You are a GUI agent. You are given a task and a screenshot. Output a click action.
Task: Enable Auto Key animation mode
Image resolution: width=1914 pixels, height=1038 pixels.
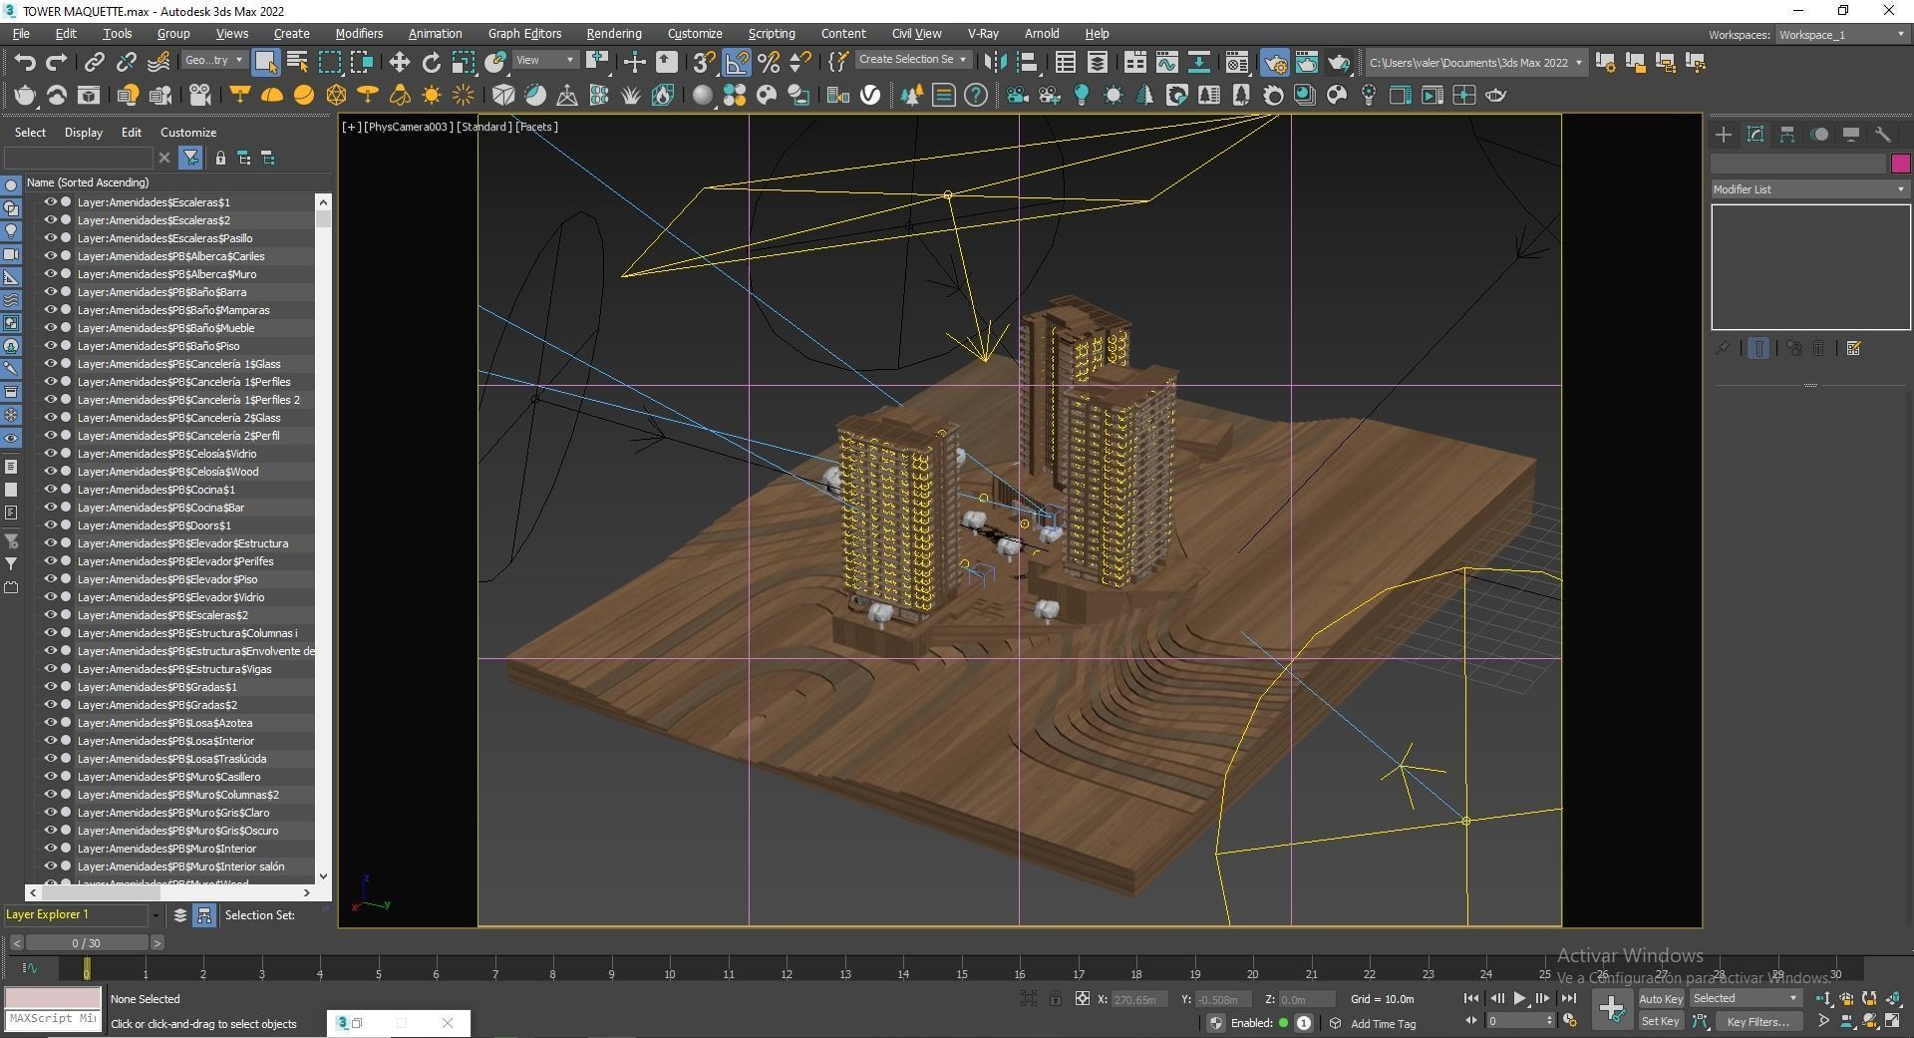click(1661, 998)
